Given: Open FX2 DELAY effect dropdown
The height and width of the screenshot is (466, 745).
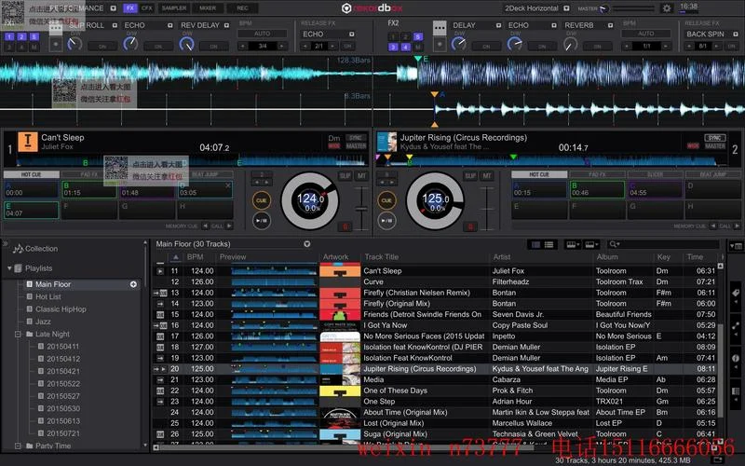Looking at the screenshot, I should tap(498, 25).
